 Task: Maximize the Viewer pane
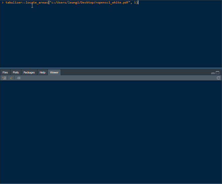pyautogui.click(x=217, y=73)
